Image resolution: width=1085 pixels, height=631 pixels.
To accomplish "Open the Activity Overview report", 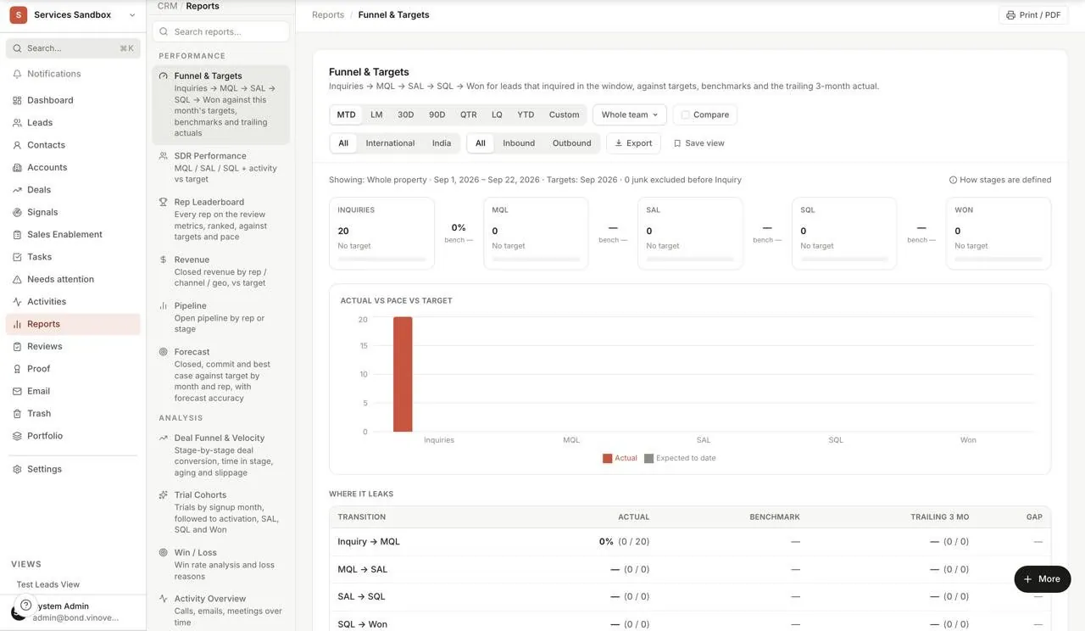I will point(220,611).
